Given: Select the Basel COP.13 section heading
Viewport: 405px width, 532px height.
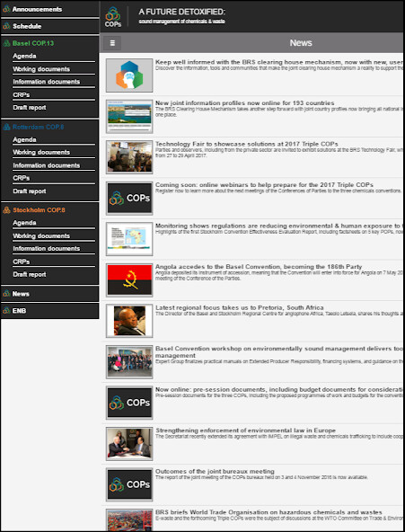Looking at the screenshot, I should pos(33,43).
